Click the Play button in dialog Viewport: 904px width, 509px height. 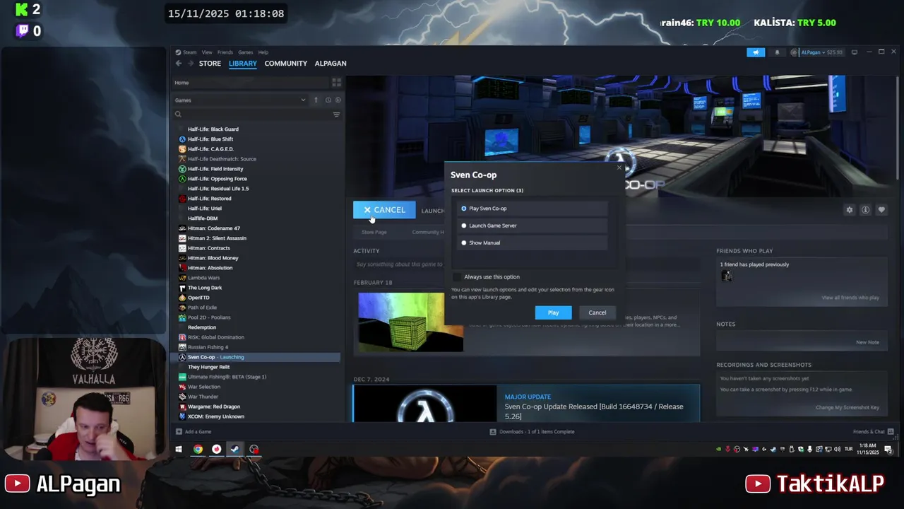click(553, 312)
